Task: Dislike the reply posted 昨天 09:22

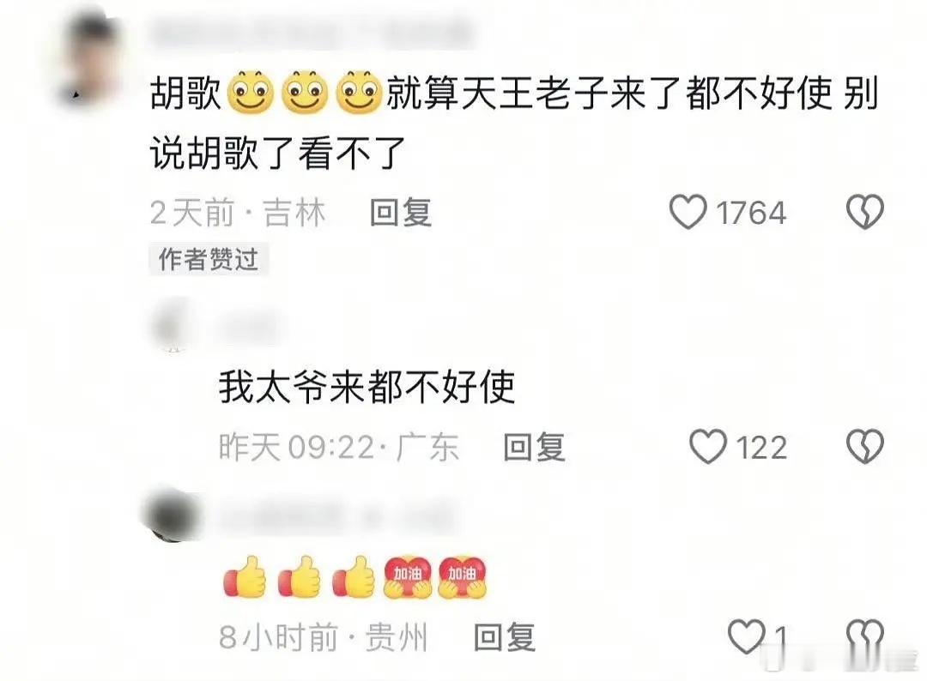Action: [865, 447]
